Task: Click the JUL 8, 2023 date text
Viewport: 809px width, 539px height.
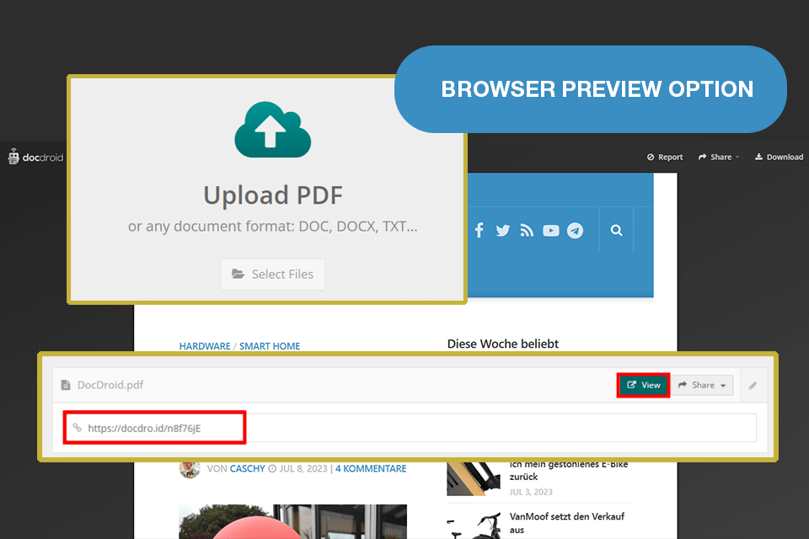Action: pos(303,468)
